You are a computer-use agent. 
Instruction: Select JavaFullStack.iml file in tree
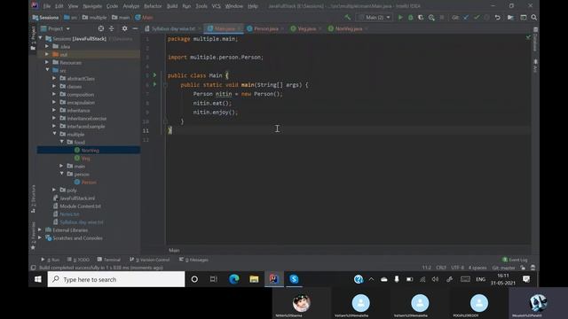pyautogui.click(x=77, y=198)
